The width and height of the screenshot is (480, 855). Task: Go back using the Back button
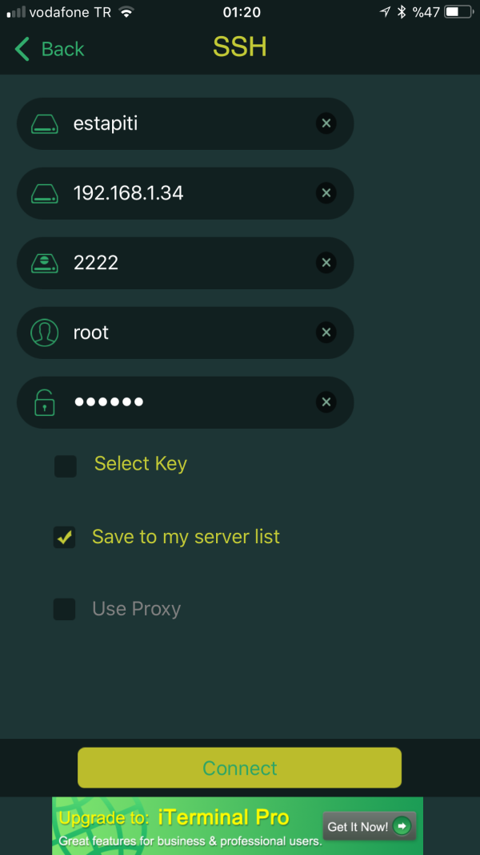(50, 49)
